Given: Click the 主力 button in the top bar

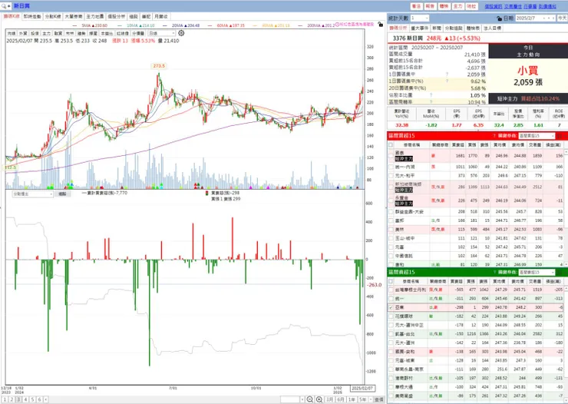Looking at the screenshot, I should click(458, 6).
